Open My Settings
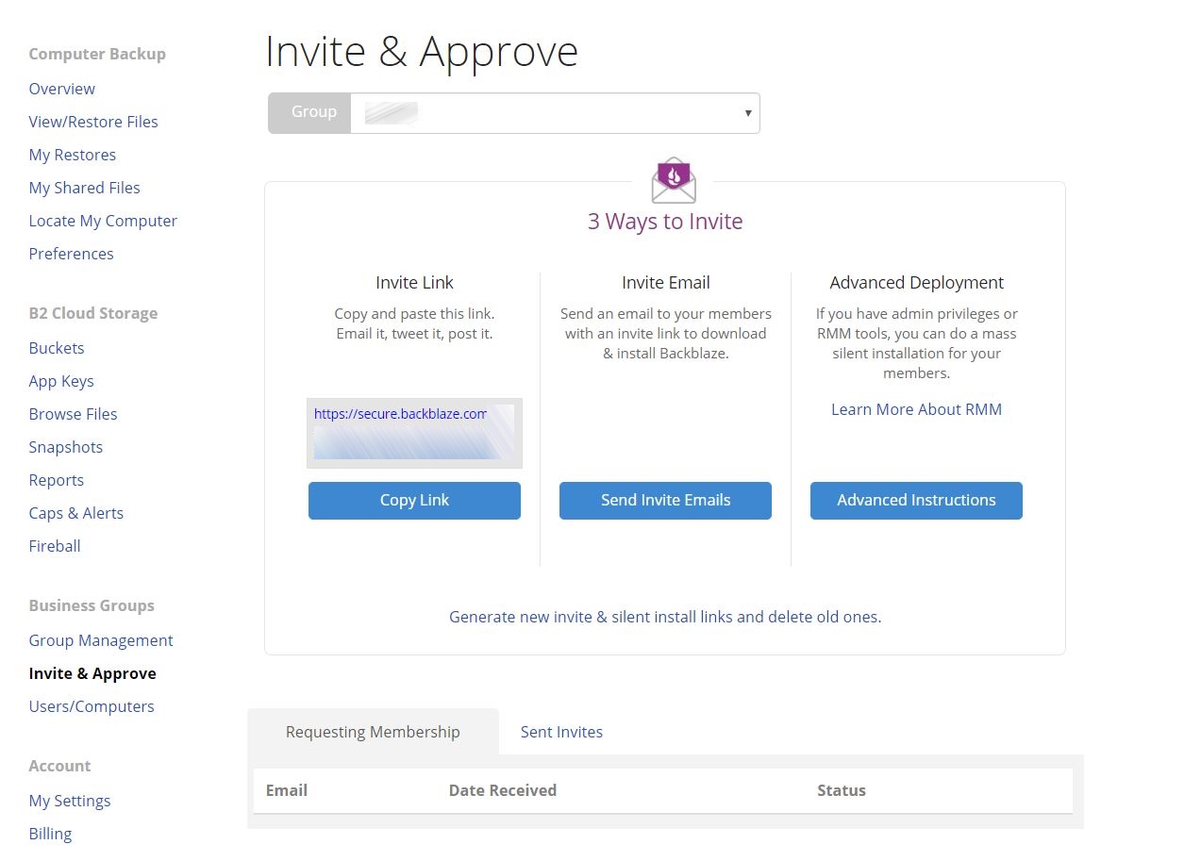 (70, 801)
